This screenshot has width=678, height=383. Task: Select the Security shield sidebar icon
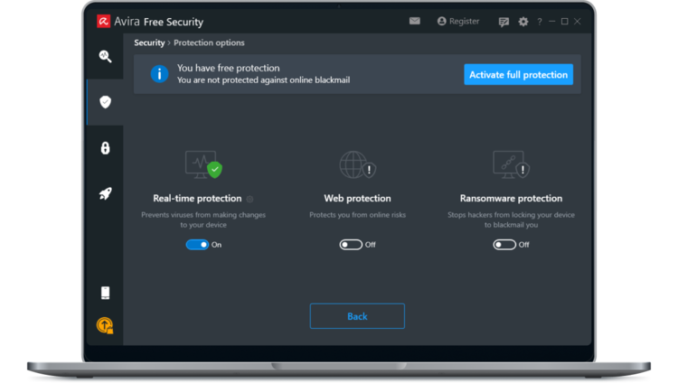click(x=105, y=102)
